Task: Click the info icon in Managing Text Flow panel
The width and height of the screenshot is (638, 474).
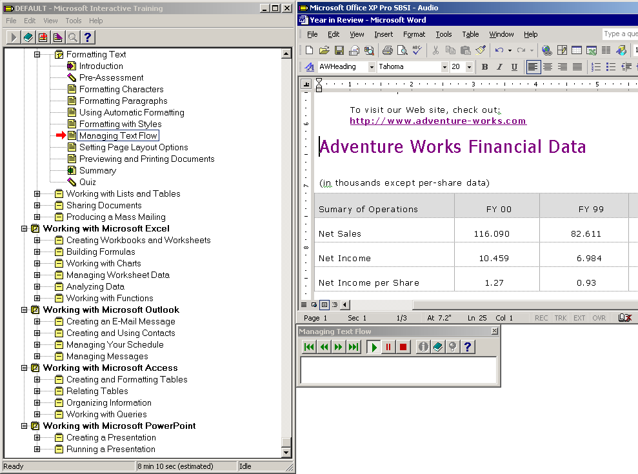Action: tap(423, 347)
